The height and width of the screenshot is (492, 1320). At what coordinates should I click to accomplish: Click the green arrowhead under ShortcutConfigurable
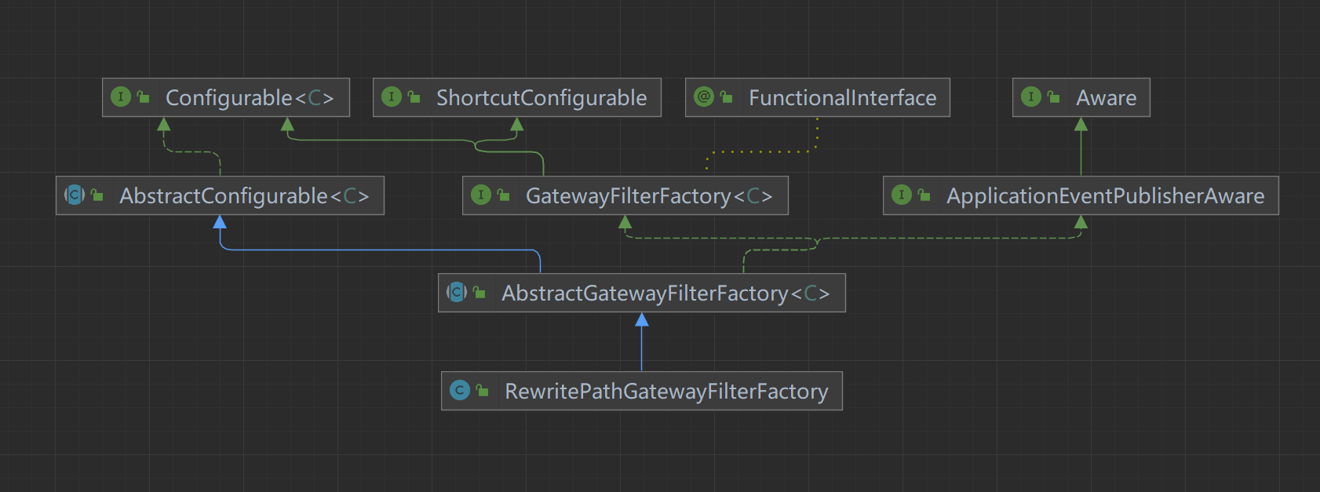[x=516, y=124]
